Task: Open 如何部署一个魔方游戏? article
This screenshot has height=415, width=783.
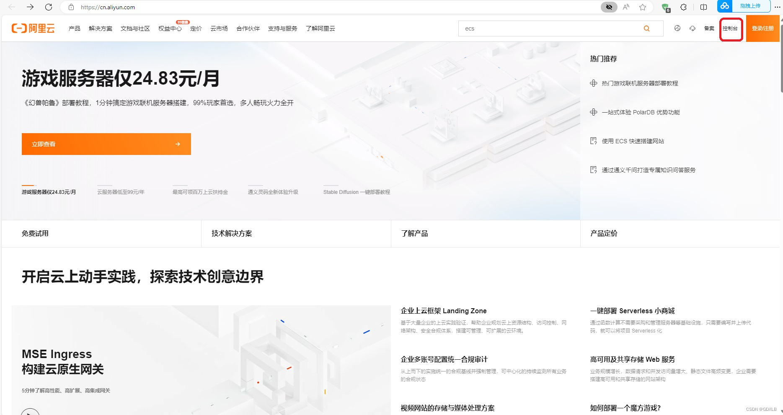Action: [x=625, y=408]
